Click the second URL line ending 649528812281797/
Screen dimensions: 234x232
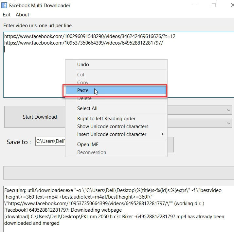[x=83, y=43]
